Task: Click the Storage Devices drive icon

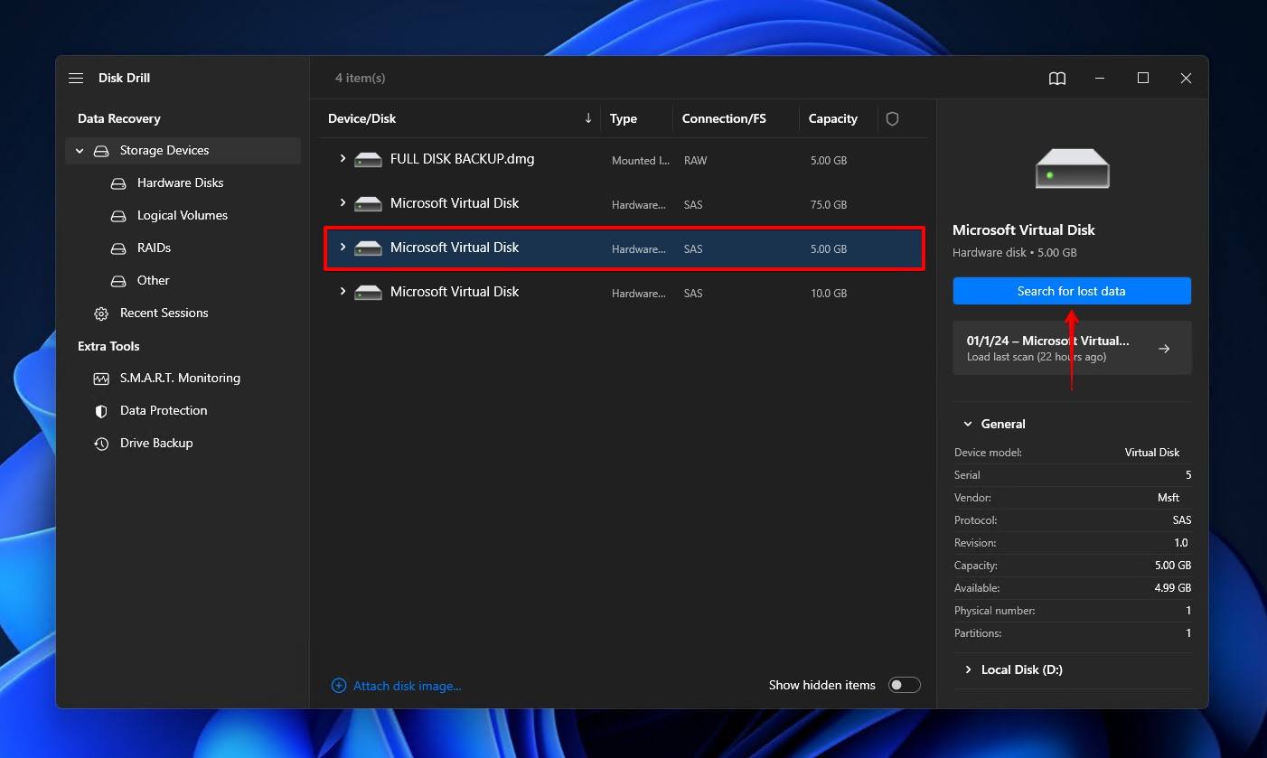Action: tap(101, 151)
